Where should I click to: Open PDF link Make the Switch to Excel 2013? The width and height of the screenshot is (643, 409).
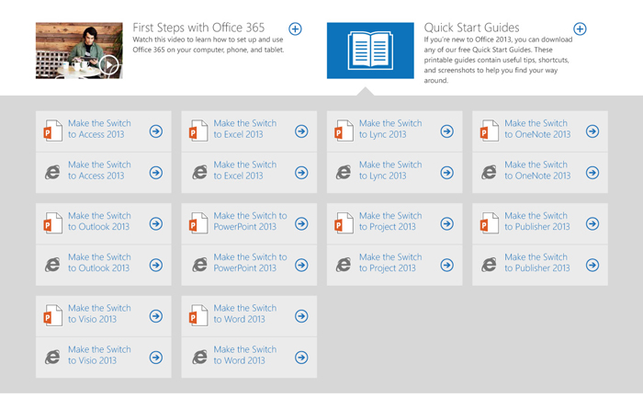(x=245, y=129)
